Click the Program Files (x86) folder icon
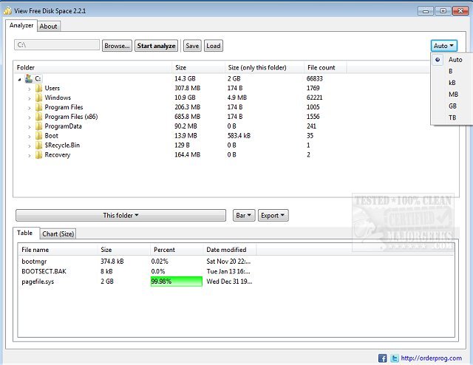473x365 pixels. pos(38,117)
